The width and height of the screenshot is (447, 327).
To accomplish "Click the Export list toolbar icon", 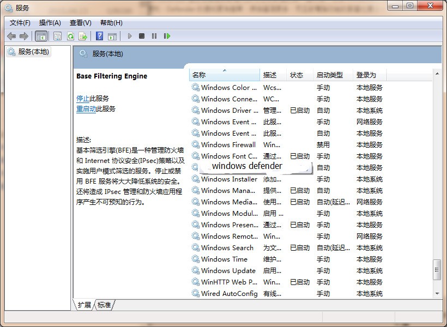I will pos(83,36).
